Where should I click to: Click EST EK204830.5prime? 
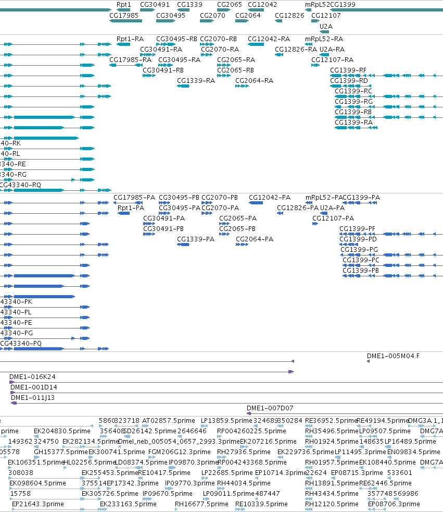click(62, 431)
